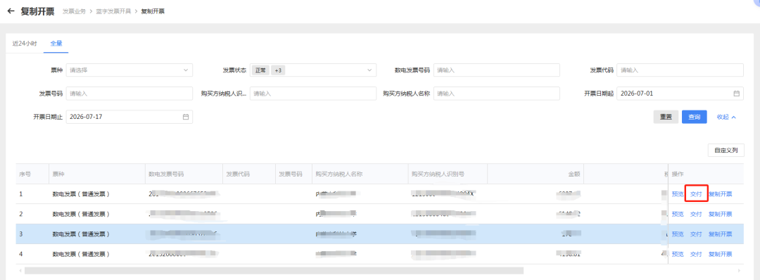The width and height of the screenshot is (760, 280).
Task: Open calendar icon in 开票日期止 field
Action: 185,117
